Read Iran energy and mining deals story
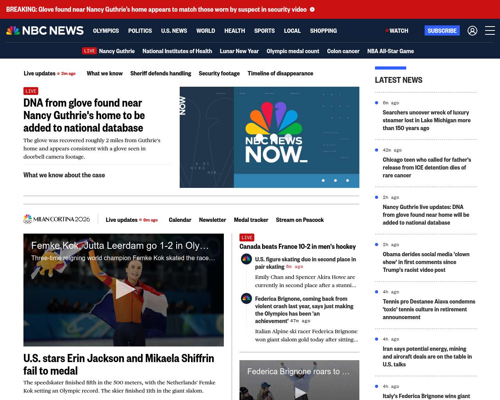The image size is (500, 400). (x=427, y=357)
